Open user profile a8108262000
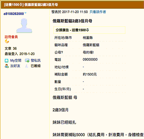The height and width of the screenshot is (139, 144). (x=14, y=14)
